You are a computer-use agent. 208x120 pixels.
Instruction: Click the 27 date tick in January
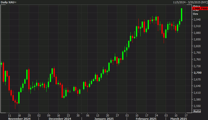pyautogui.click(x=117, y=115)
